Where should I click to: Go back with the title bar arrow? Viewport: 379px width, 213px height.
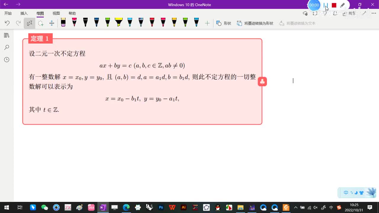(x=6, y=4)
